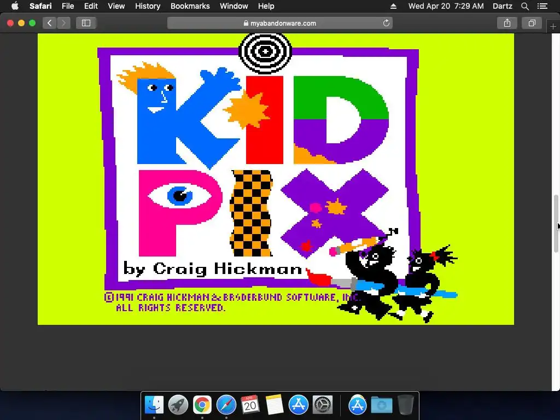The image size is (560, 420).
Task: Go forward to next page
Action: (63, 23)
